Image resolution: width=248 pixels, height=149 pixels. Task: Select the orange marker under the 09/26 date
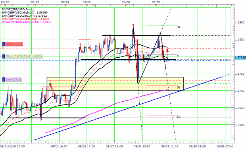click(87, 6)
